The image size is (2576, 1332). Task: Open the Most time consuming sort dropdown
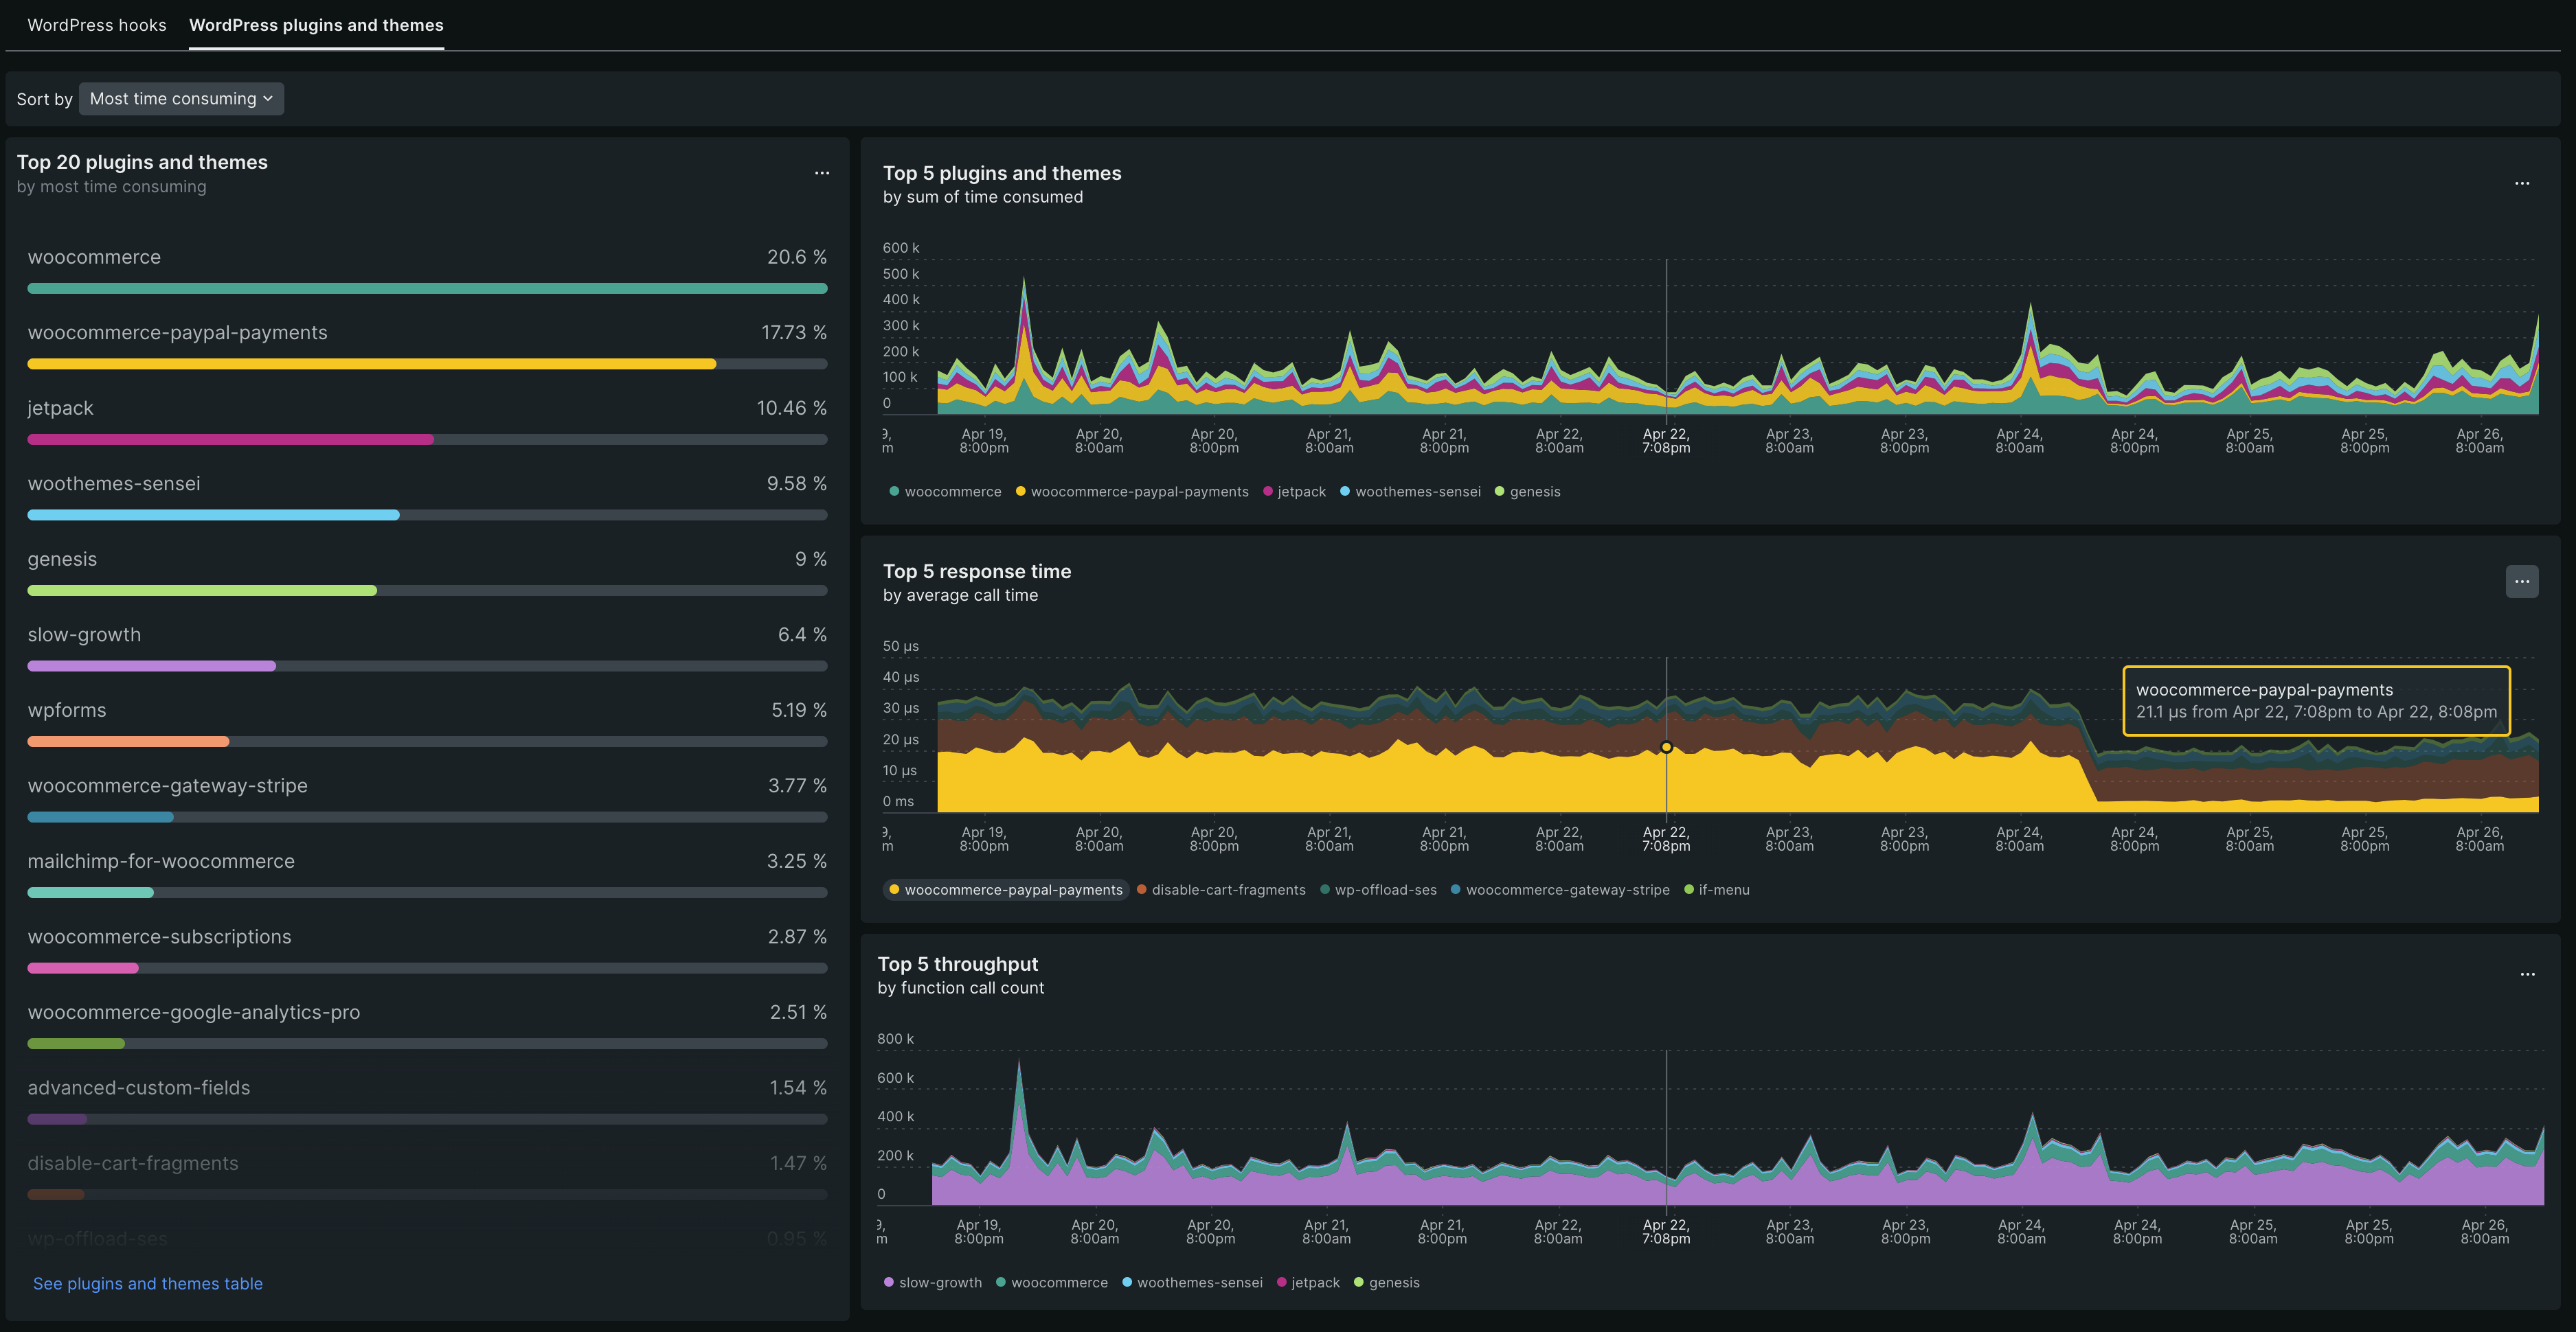[181, 98]
